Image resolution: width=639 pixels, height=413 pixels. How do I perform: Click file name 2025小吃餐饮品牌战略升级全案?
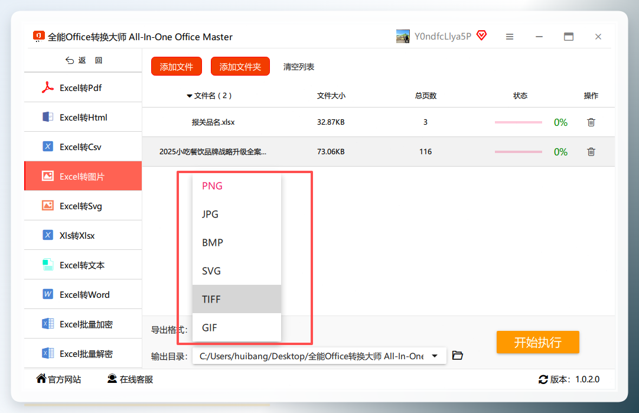tap(213, 152)
